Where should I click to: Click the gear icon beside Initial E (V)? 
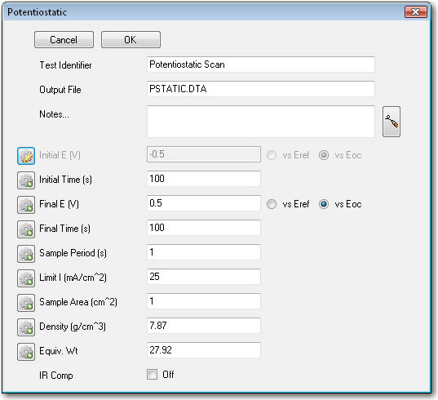(x=26, y=156)
